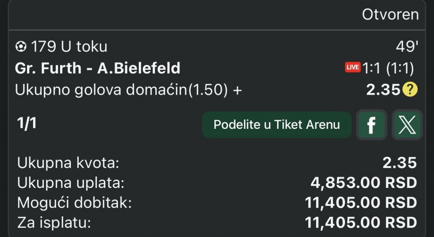Share the ticket on Facebook

[371, 124]
